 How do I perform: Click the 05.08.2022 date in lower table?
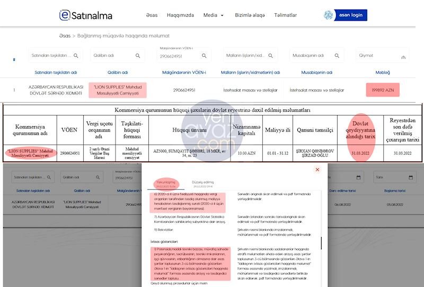point(395,205)
